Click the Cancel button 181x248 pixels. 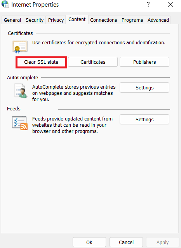[x=126, y=242]
